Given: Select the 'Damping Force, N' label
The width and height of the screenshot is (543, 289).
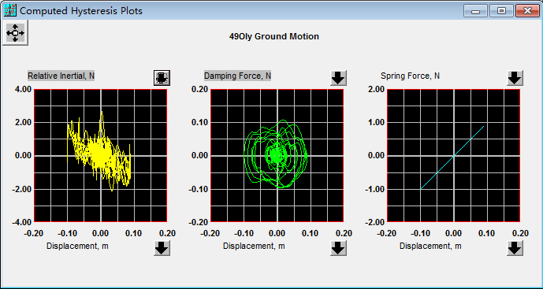Looking at the screenshot, I should pyautogui.click(x=237, y=76).
